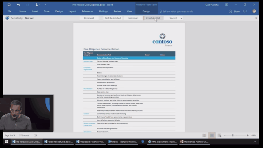Open the Draw ribbon tab
The width and height of the screenshot is (263, 148).
[x=47, y=11]
